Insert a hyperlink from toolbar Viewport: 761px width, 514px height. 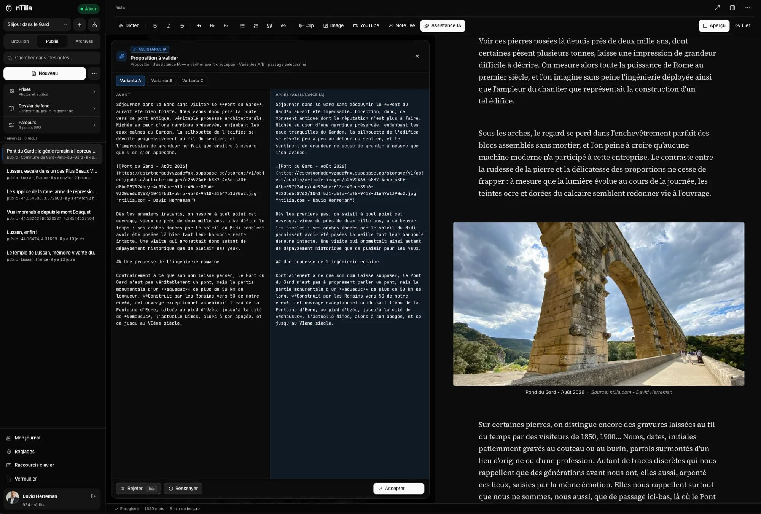pos(283,25)
